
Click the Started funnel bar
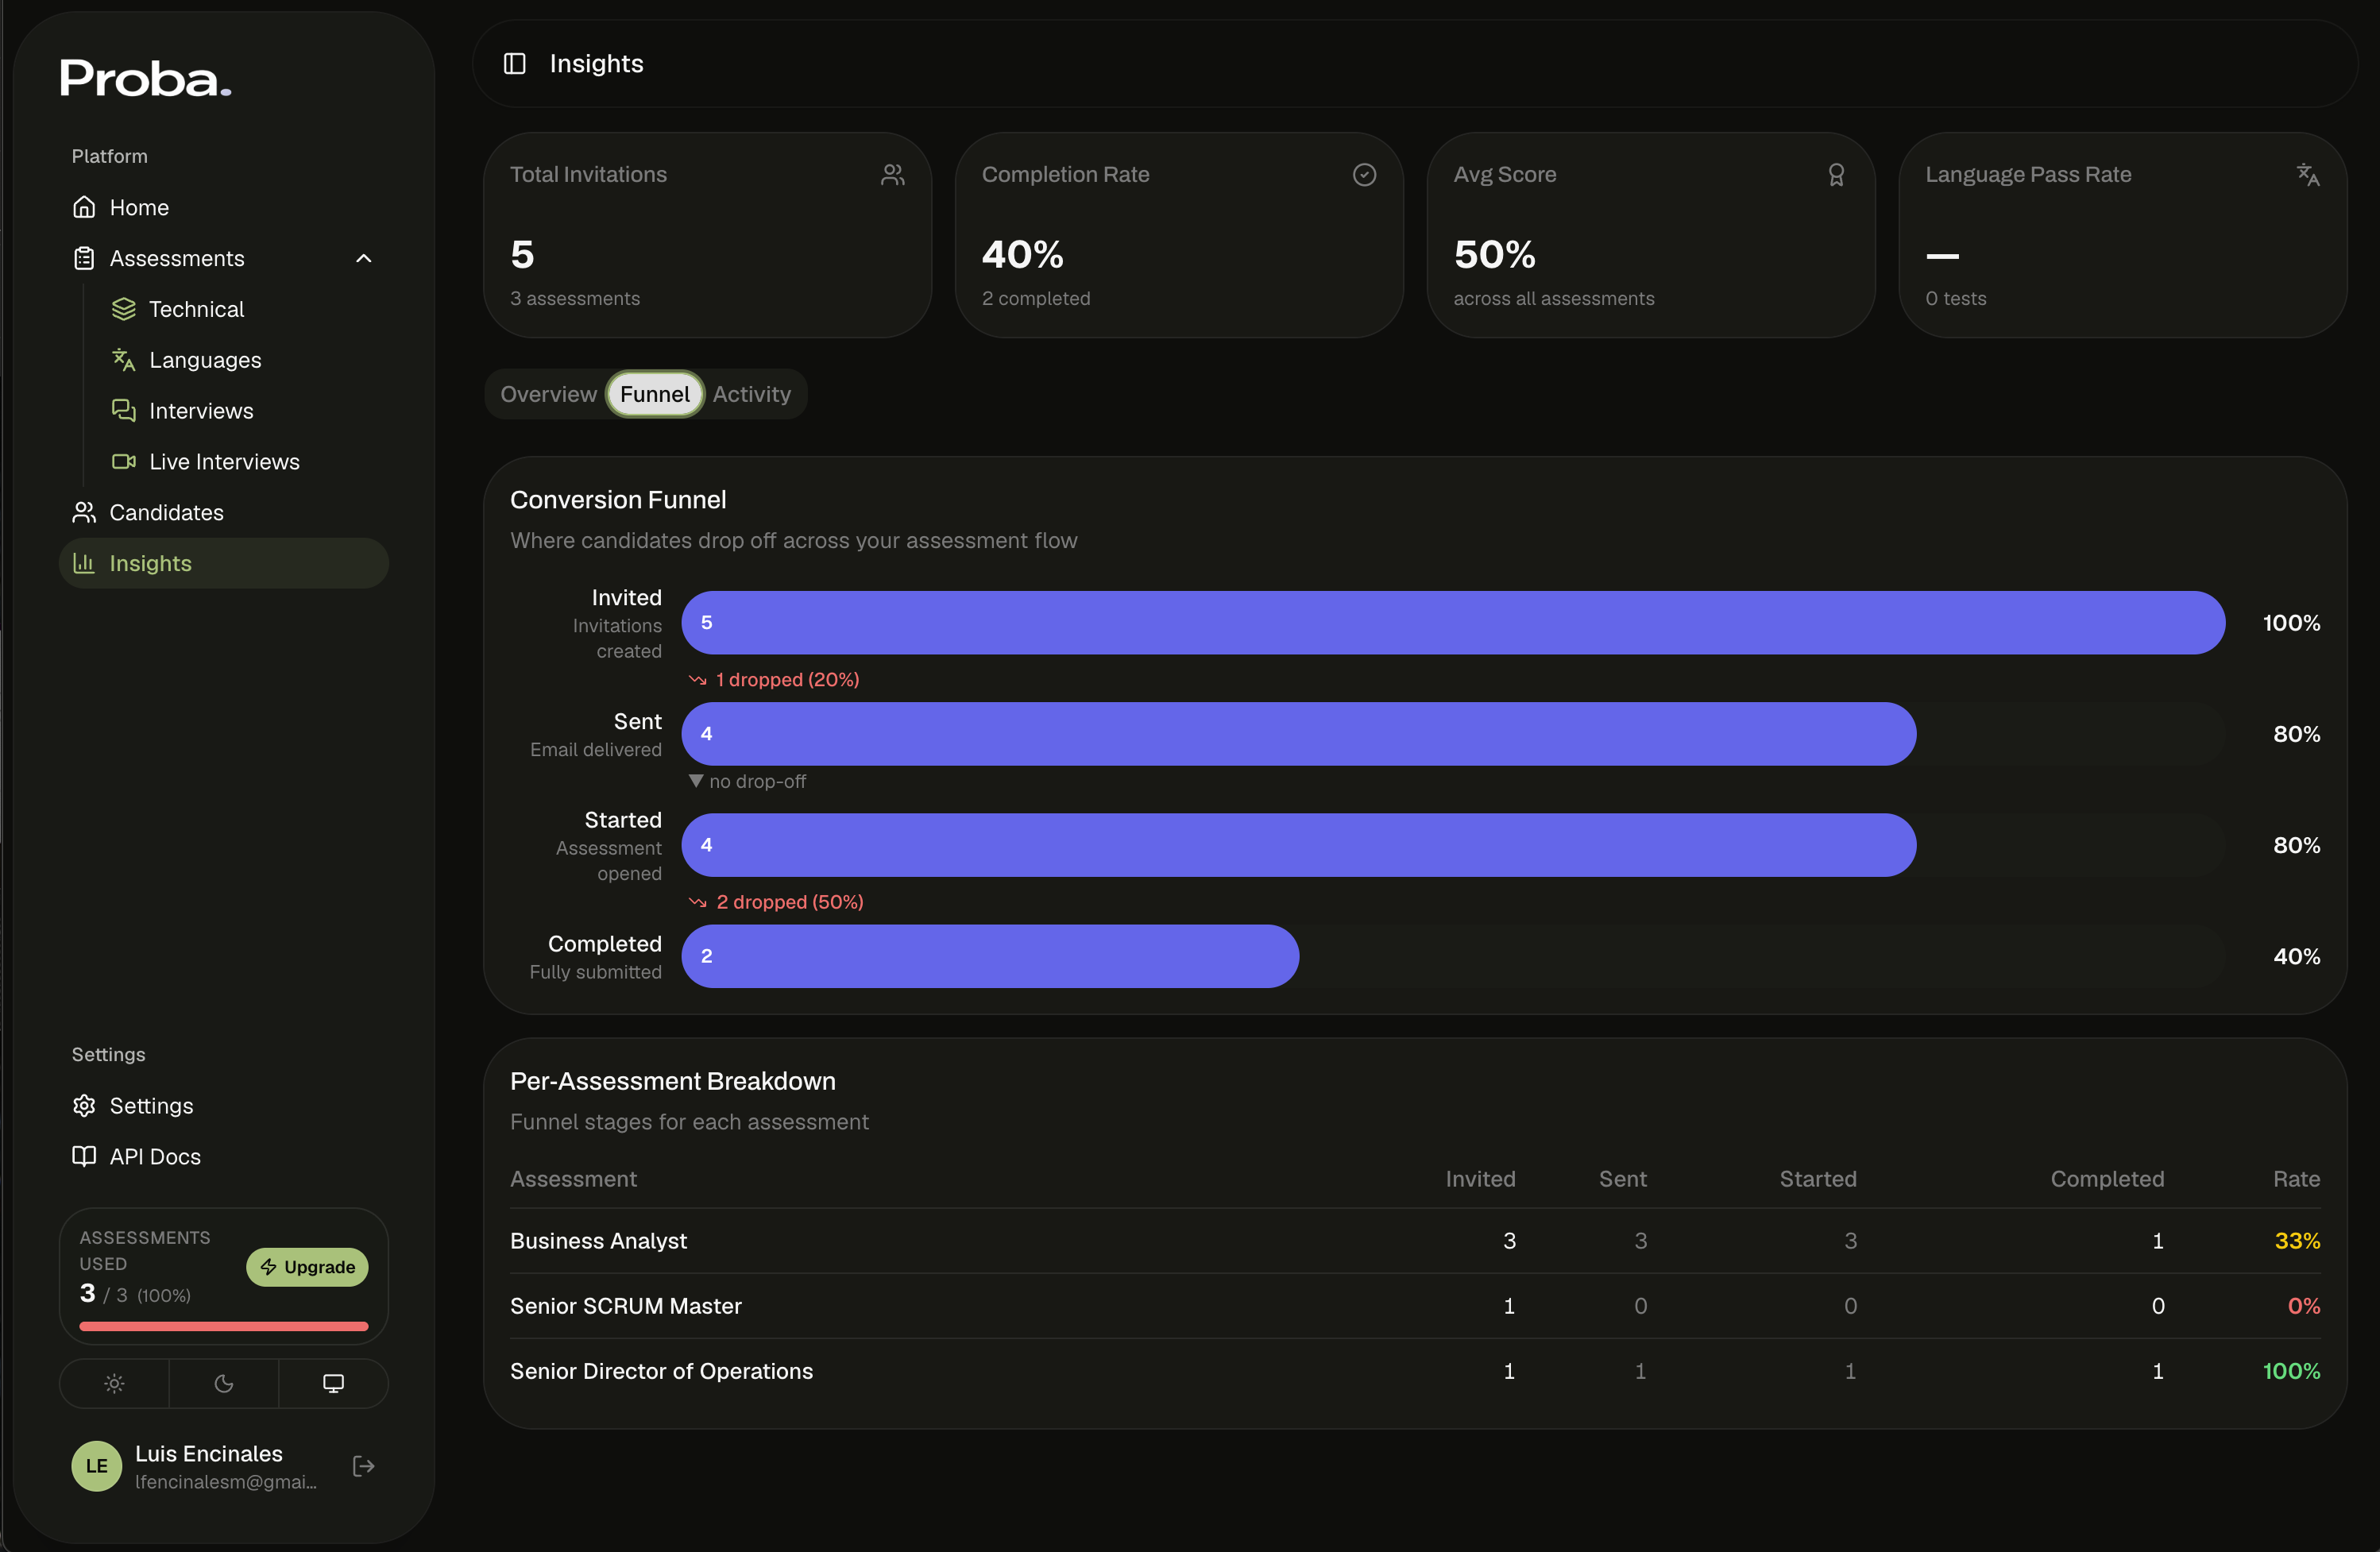pos(1299,845)
